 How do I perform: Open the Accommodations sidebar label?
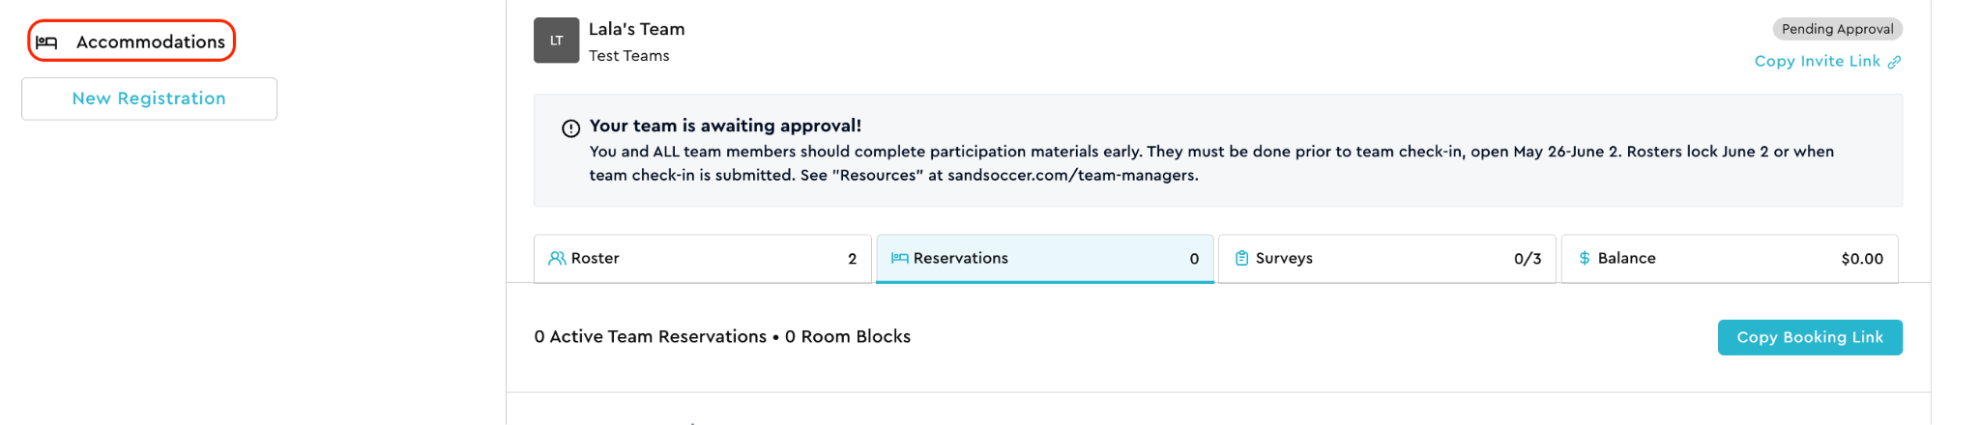pyautogui.click(x=151, y=42)
